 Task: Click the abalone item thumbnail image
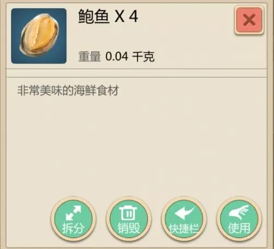click(39, 36)
